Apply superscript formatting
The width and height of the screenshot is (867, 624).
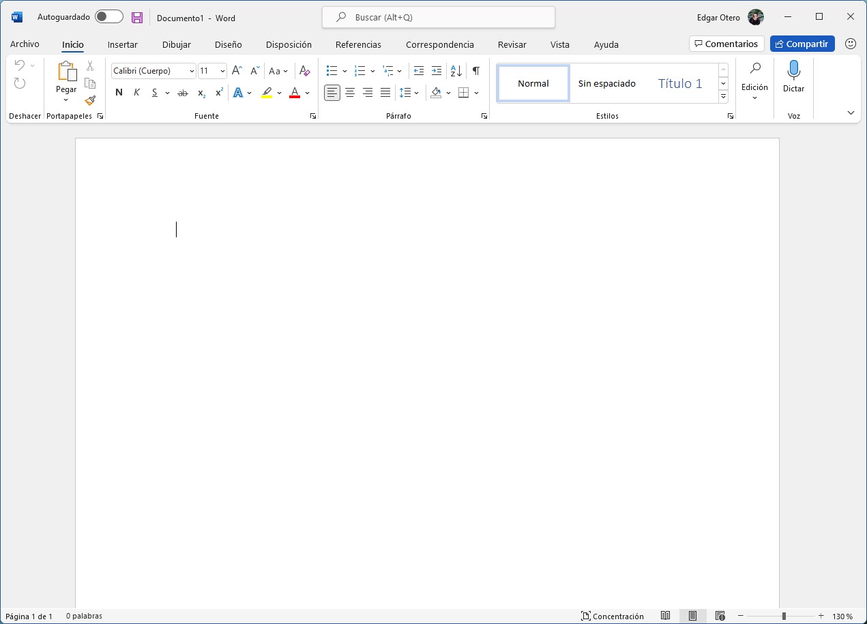pyautogui.click(x=218, y=92)
